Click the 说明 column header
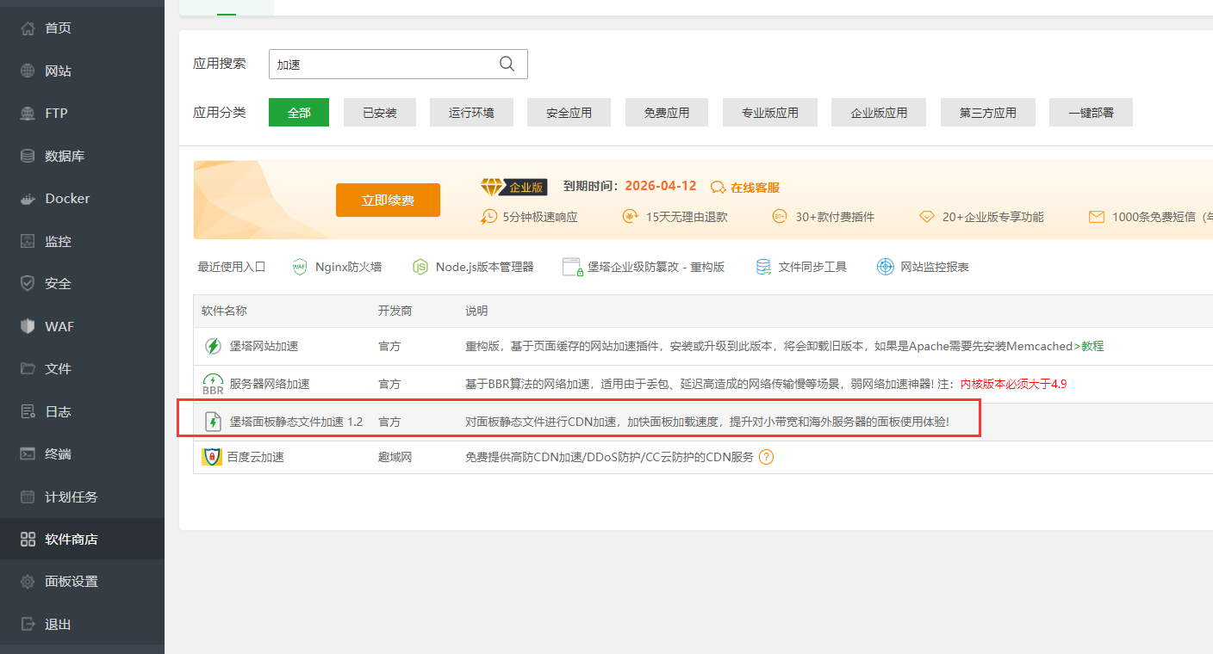Image resolution: width=1213 pixels, height=654 pixels. tap(476, 311)
